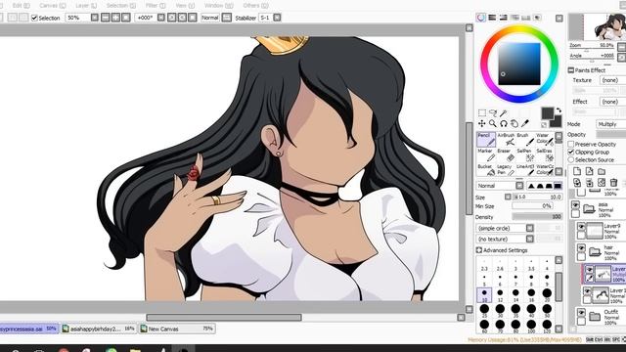This screenshot has height=352, width=626.
Task: Select the Marker tool
Action: click(x=486, y=155)
